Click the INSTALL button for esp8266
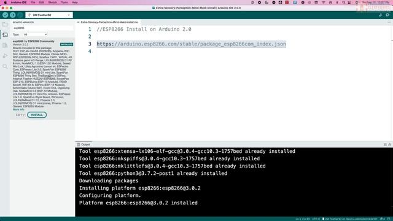This screenshot has height=221, width=393. coord(37,115)
